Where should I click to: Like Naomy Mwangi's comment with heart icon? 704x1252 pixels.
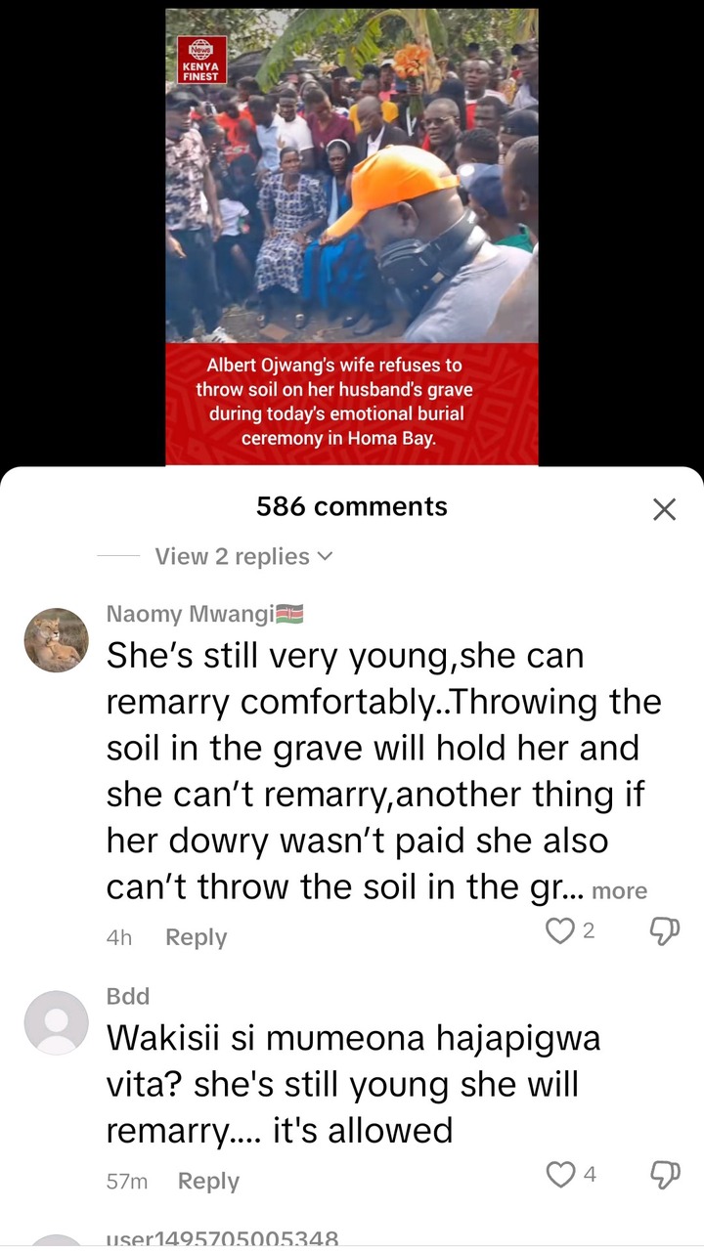(x=559, y=930)
